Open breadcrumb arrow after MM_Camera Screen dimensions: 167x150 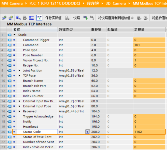pos(26,3)
